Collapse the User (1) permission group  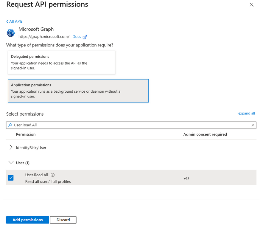11,163
